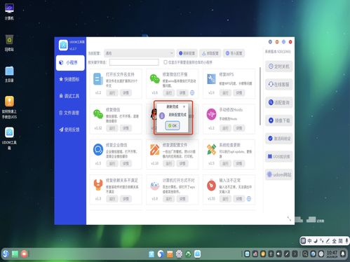Viewport: 350px width, 262px height.
Task: Open the udom网站 website button
Action: pyautogui.click(x=278, y=174)
